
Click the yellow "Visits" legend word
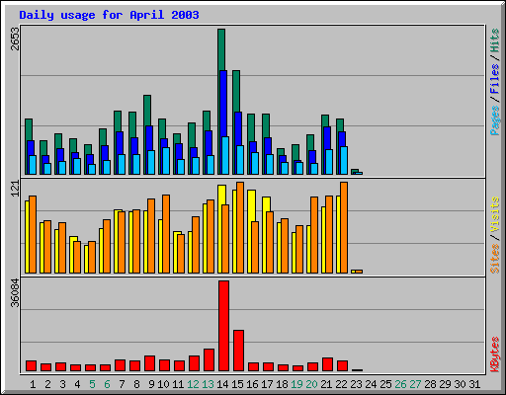495,215
